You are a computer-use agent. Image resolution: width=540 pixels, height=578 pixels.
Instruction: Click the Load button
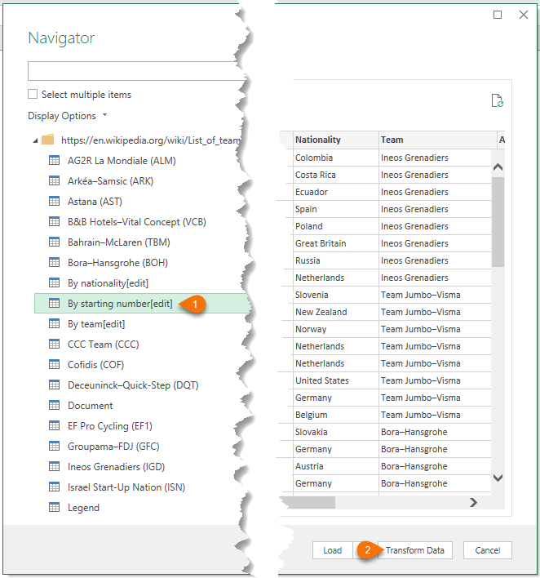tap(332, 550)
